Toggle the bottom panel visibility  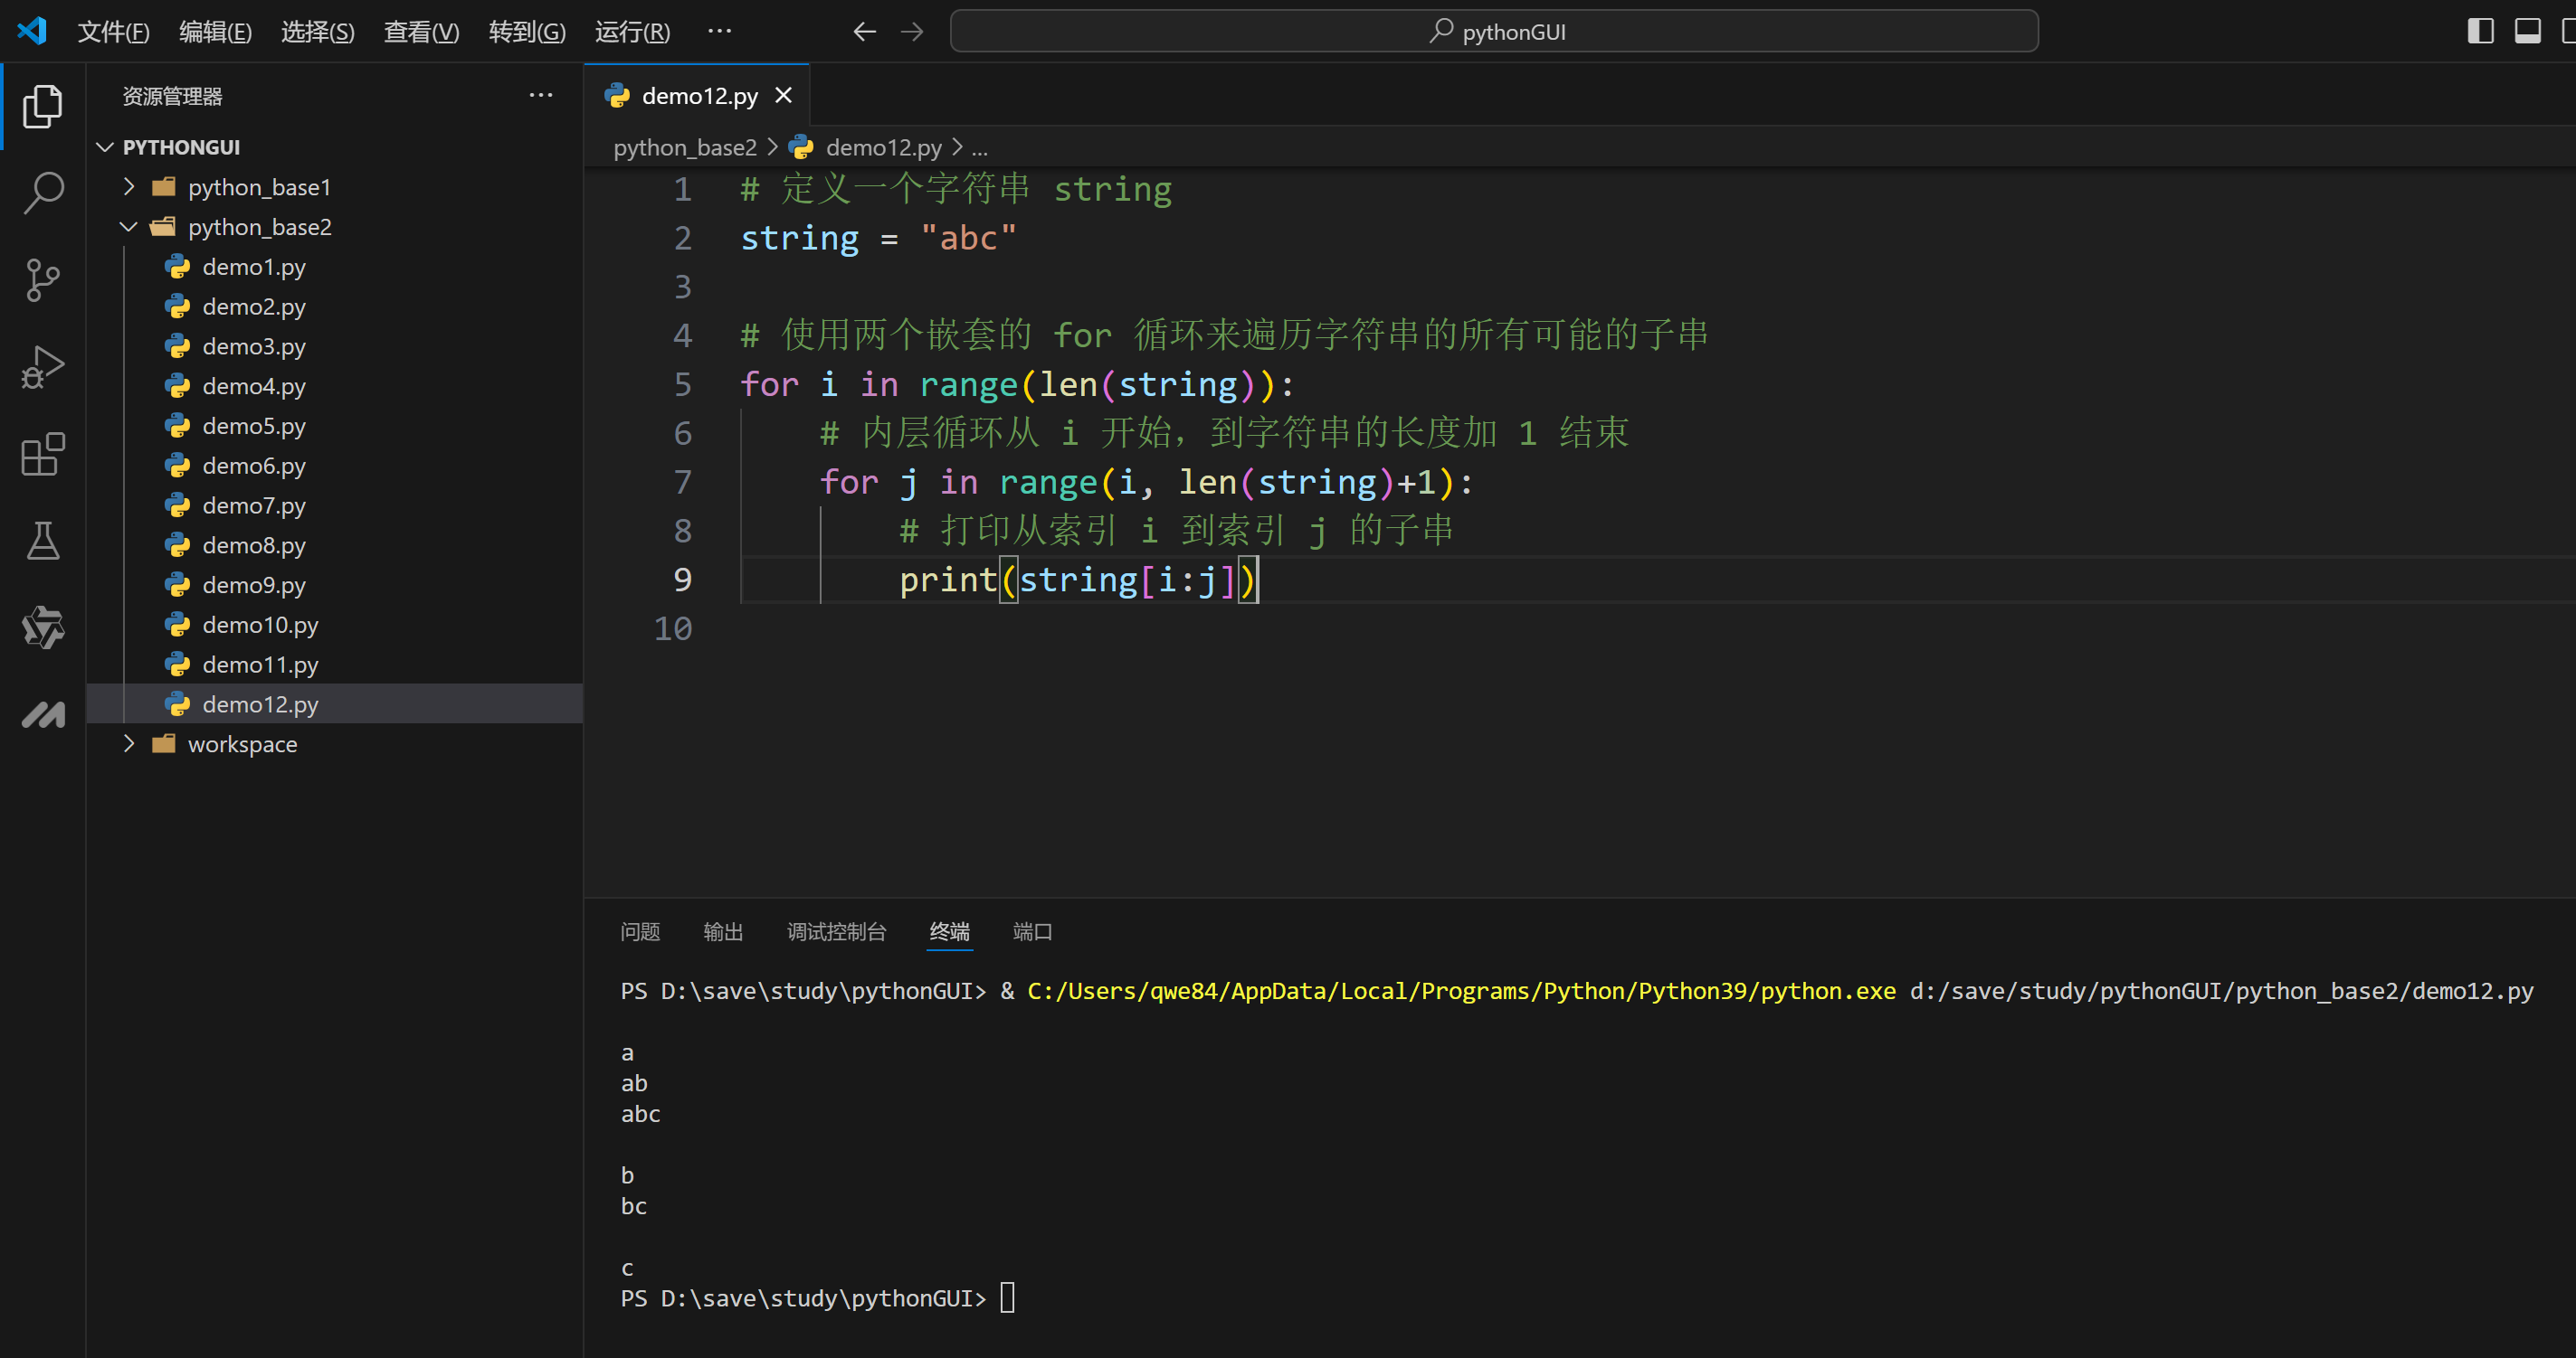(x=2528, y=31)
